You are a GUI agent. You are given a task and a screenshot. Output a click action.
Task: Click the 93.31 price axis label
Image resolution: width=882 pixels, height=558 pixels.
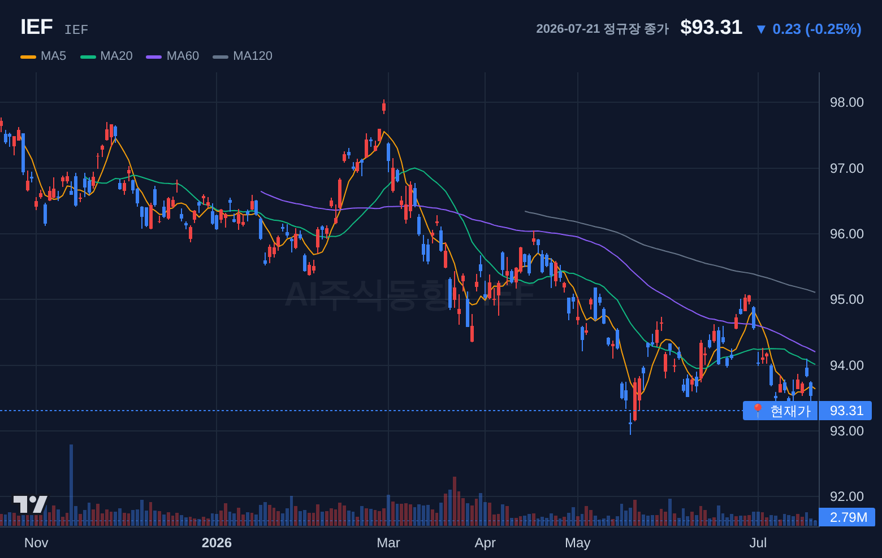click(846, 411)
